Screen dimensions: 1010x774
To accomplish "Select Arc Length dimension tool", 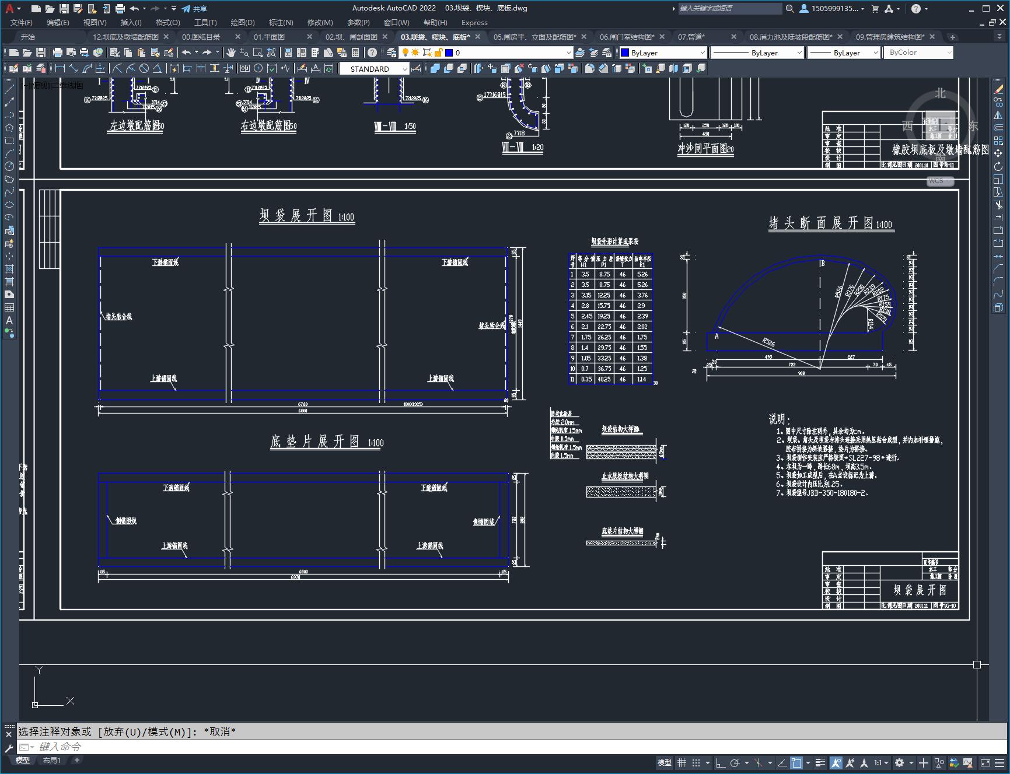I will point(88,68).
